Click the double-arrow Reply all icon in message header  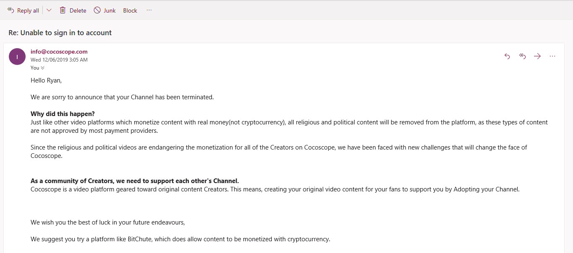point(522,56)
